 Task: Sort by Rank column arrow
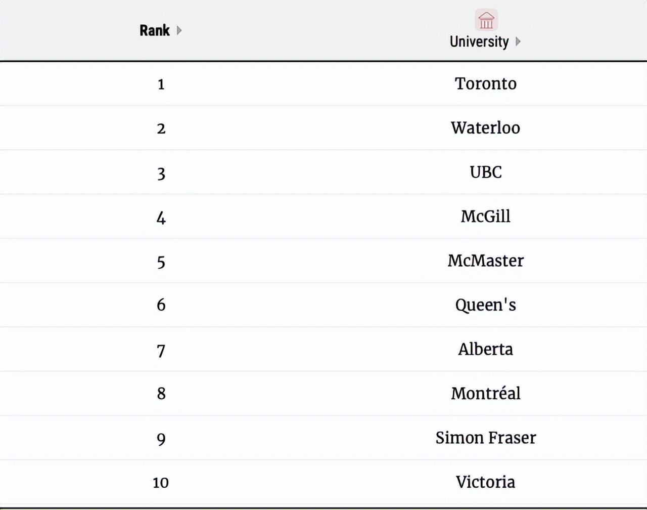179,30
